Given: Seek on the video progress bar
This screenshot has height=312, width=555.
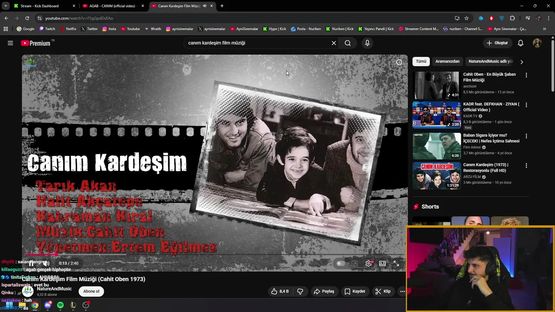Looking at the screenshot, I should [x=215, y=254].
